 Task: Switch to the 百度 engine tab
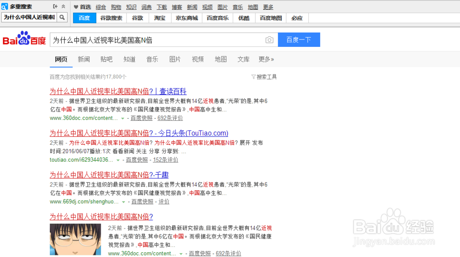pyautogui.click(x=85, y=18)
